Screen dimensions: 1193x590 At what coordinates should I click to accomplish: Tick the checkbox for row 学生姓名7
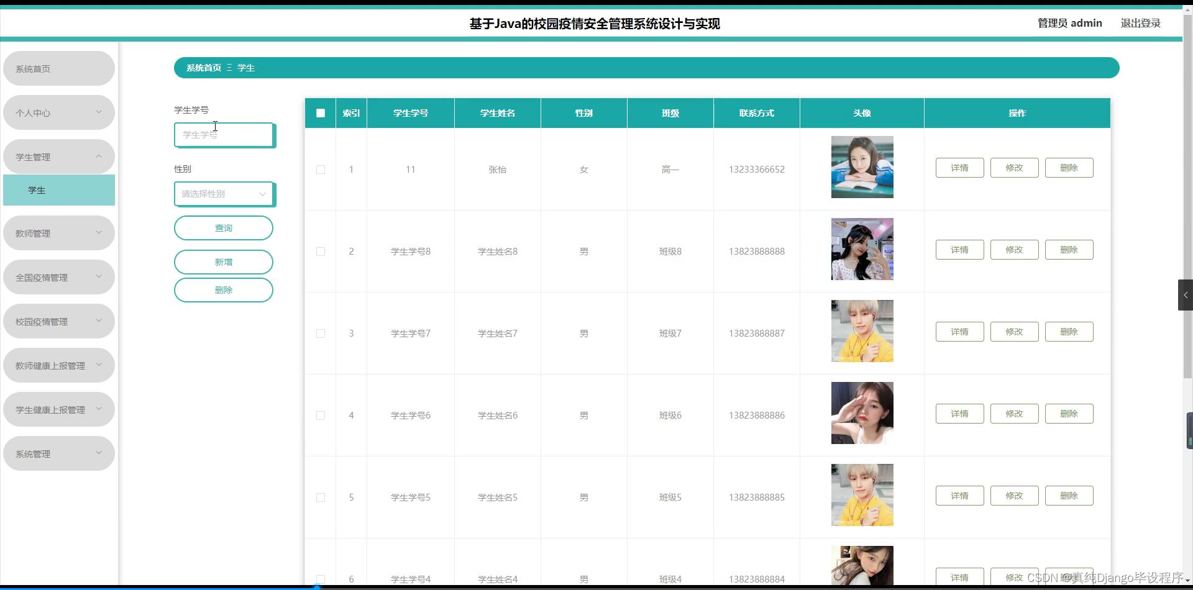coord(321,334)
